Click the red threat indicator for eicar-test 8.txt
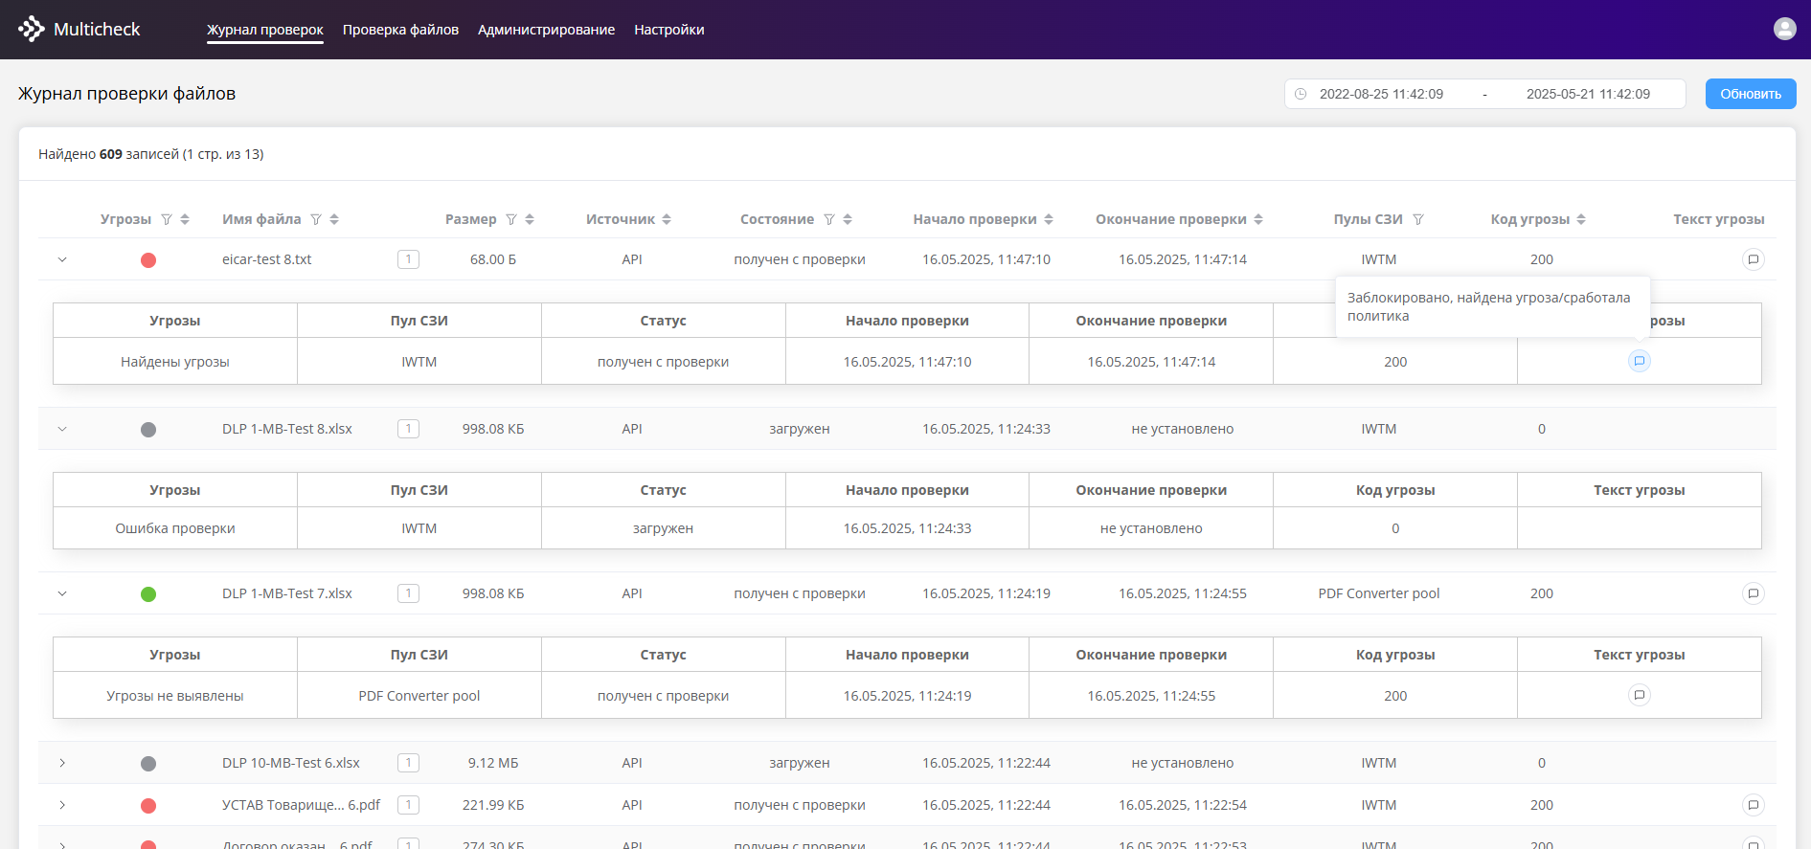Viewport: 1811px width, 849px height. point(148,260)
